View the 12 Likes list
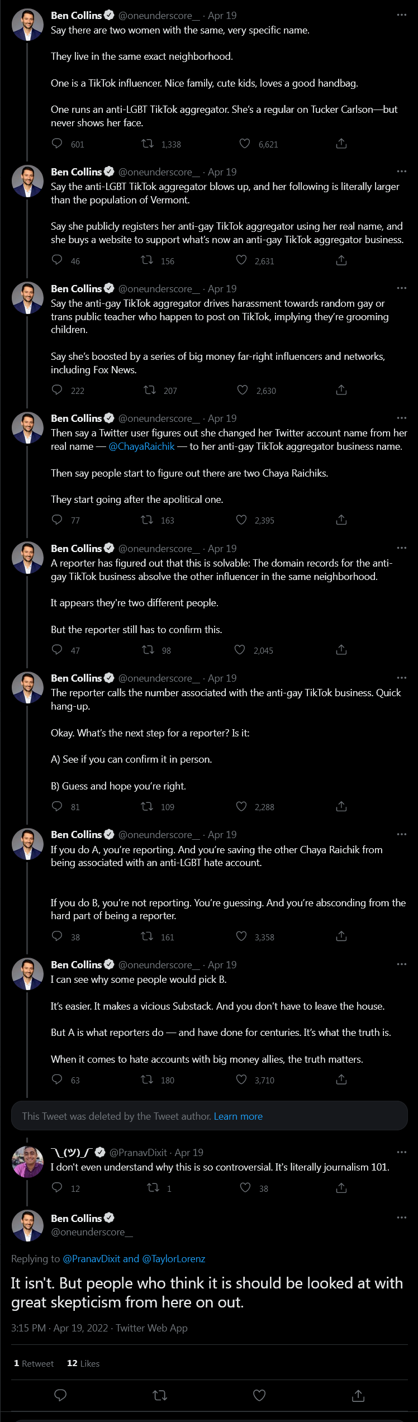The image size is (418, 1422). (83, 1363)
